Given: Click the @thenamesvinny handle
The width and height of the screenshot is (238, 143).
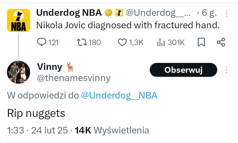Looking at the screenshot, I should point(73,78).
